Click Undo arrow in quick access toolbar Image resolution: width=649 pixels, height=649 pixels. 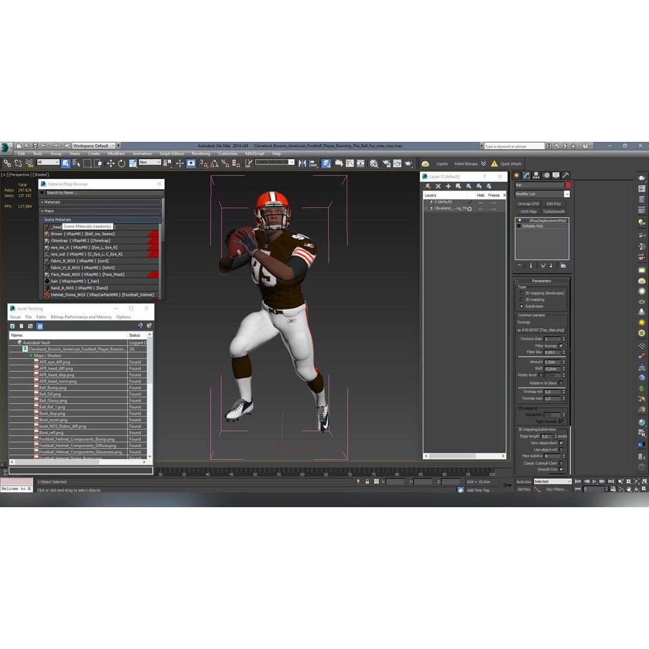pyautogui.click(x=43, y=145)
